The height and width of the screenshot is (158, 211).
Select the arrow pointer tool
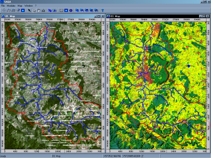(x=29, y=10)
